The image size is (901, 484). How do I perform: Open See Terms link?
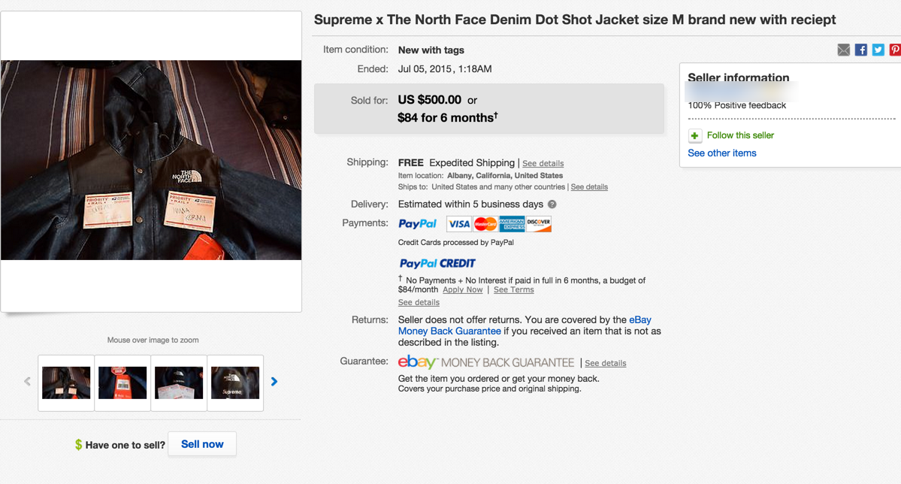[x=514, y=289]
